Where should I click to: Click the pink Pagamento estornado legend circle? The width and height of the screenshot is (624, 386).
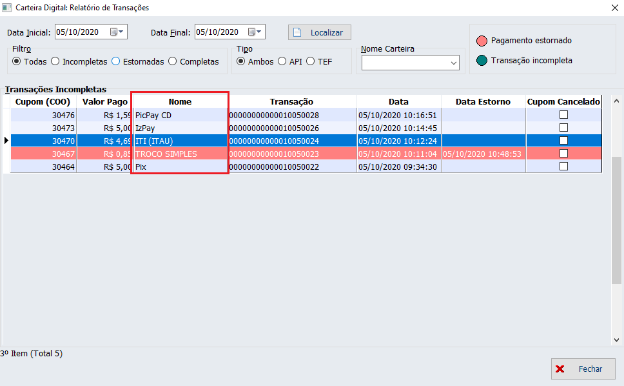(482, 41)
